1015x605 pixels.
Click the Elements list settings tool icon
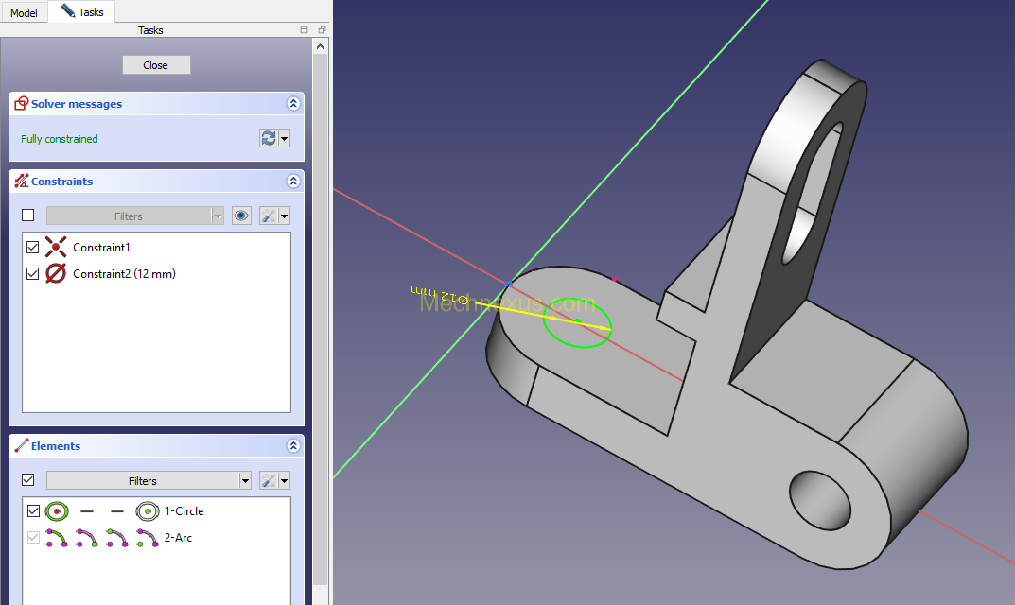269,480
